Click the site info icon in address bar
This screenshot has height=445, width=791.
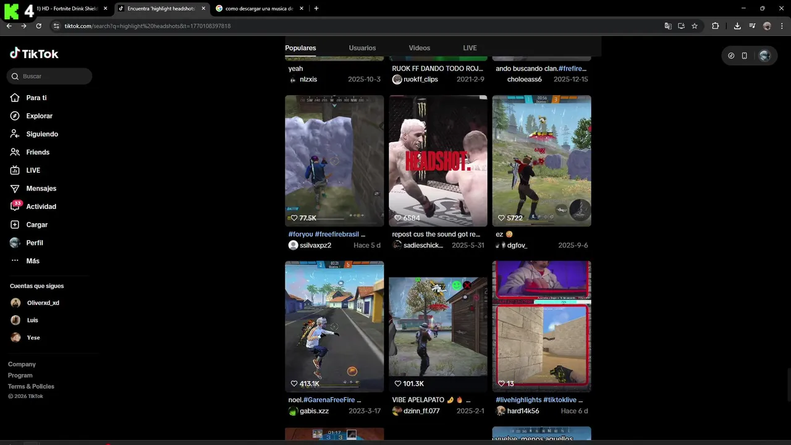click(x=56, y=26)
